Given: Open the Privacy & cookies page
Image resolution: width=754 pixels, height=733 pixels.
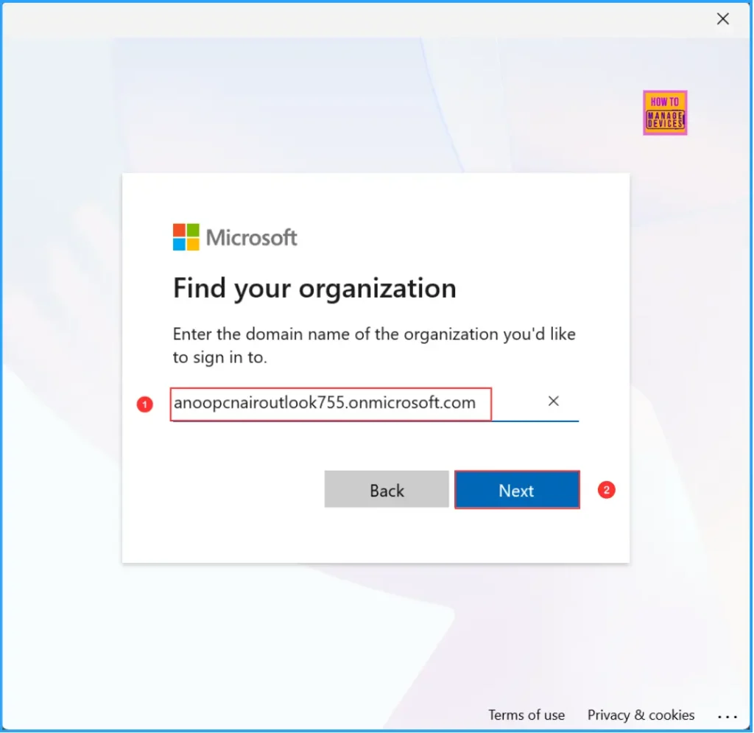Looking at the screenshot, I should tap(641, 715).
